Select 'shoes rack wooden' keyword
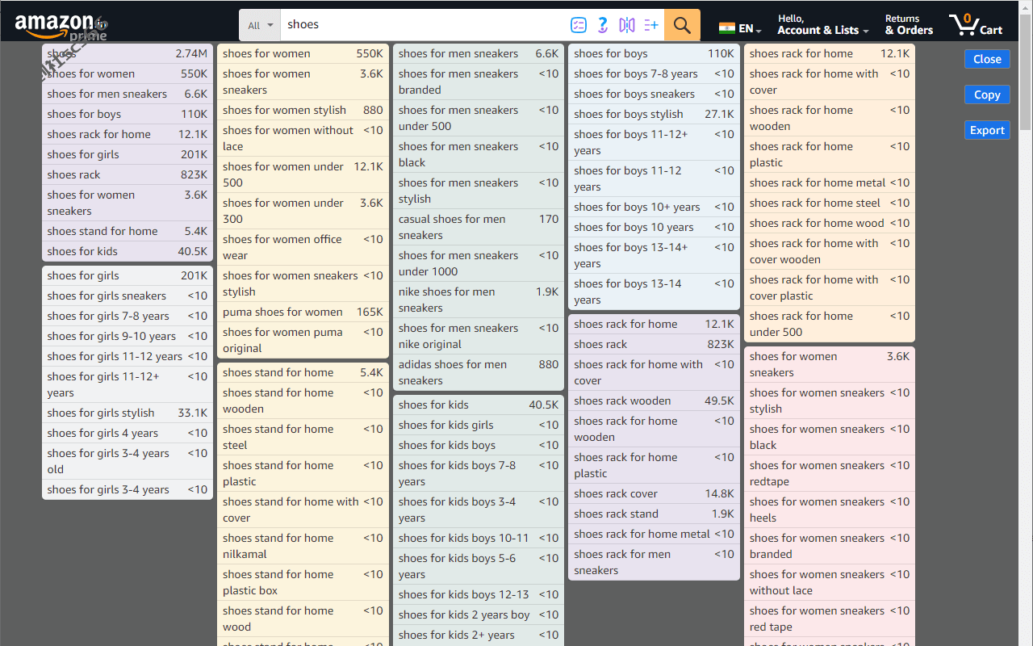Image resolution: width=1033 pixels, height=646 pixels. [x=654, y=401]
